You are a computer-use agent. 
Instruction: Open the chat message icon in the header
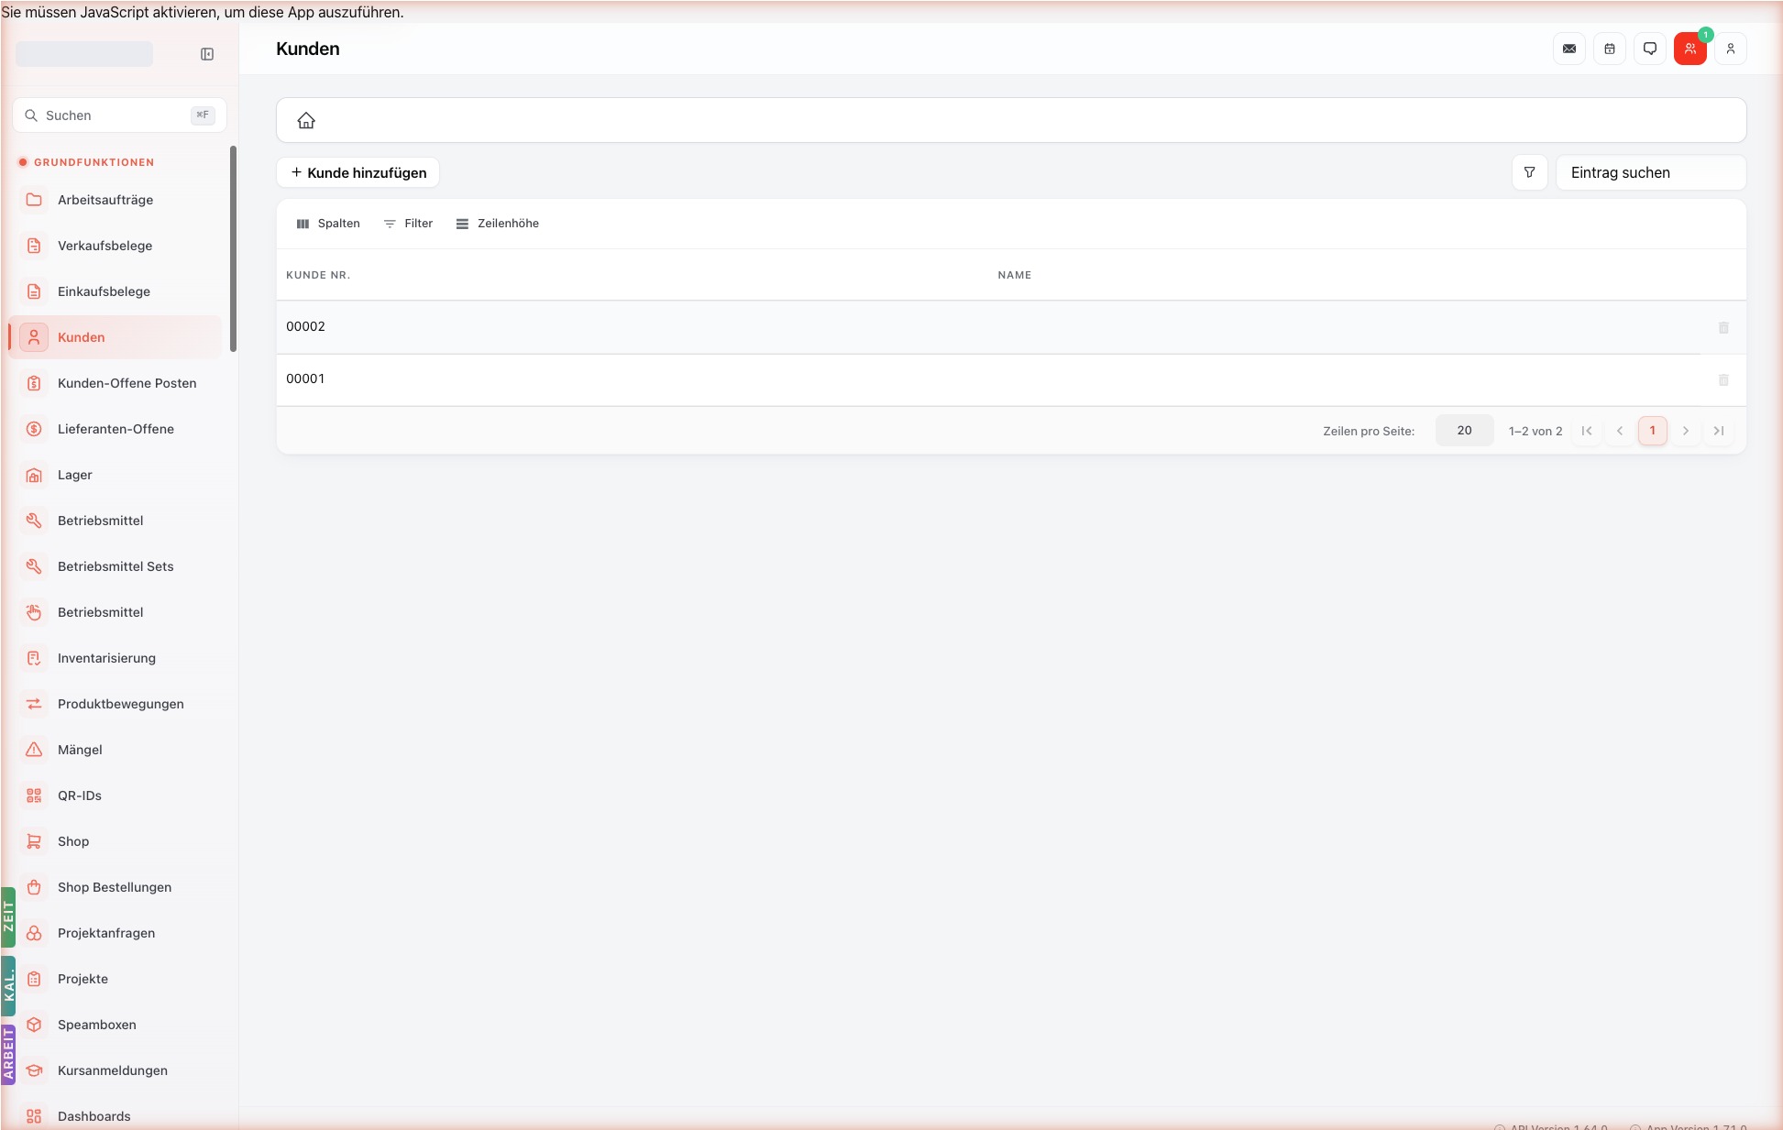(1650, 49)
